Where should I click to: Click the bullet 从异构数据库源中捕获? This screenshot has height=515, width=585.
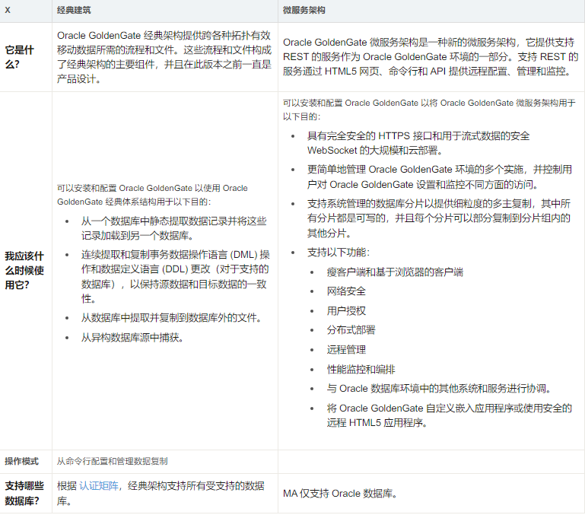coord(132,337)
